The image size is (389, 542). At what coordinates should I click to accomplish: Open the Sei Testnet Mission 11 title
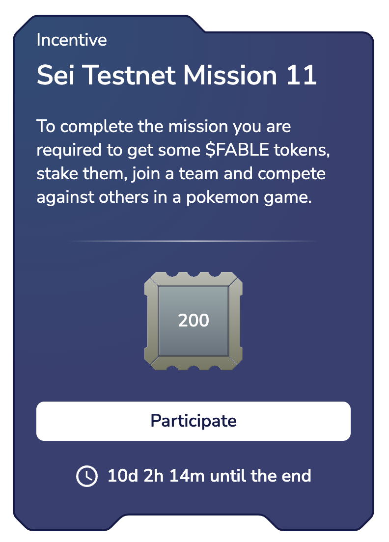(x=177, y=75)
